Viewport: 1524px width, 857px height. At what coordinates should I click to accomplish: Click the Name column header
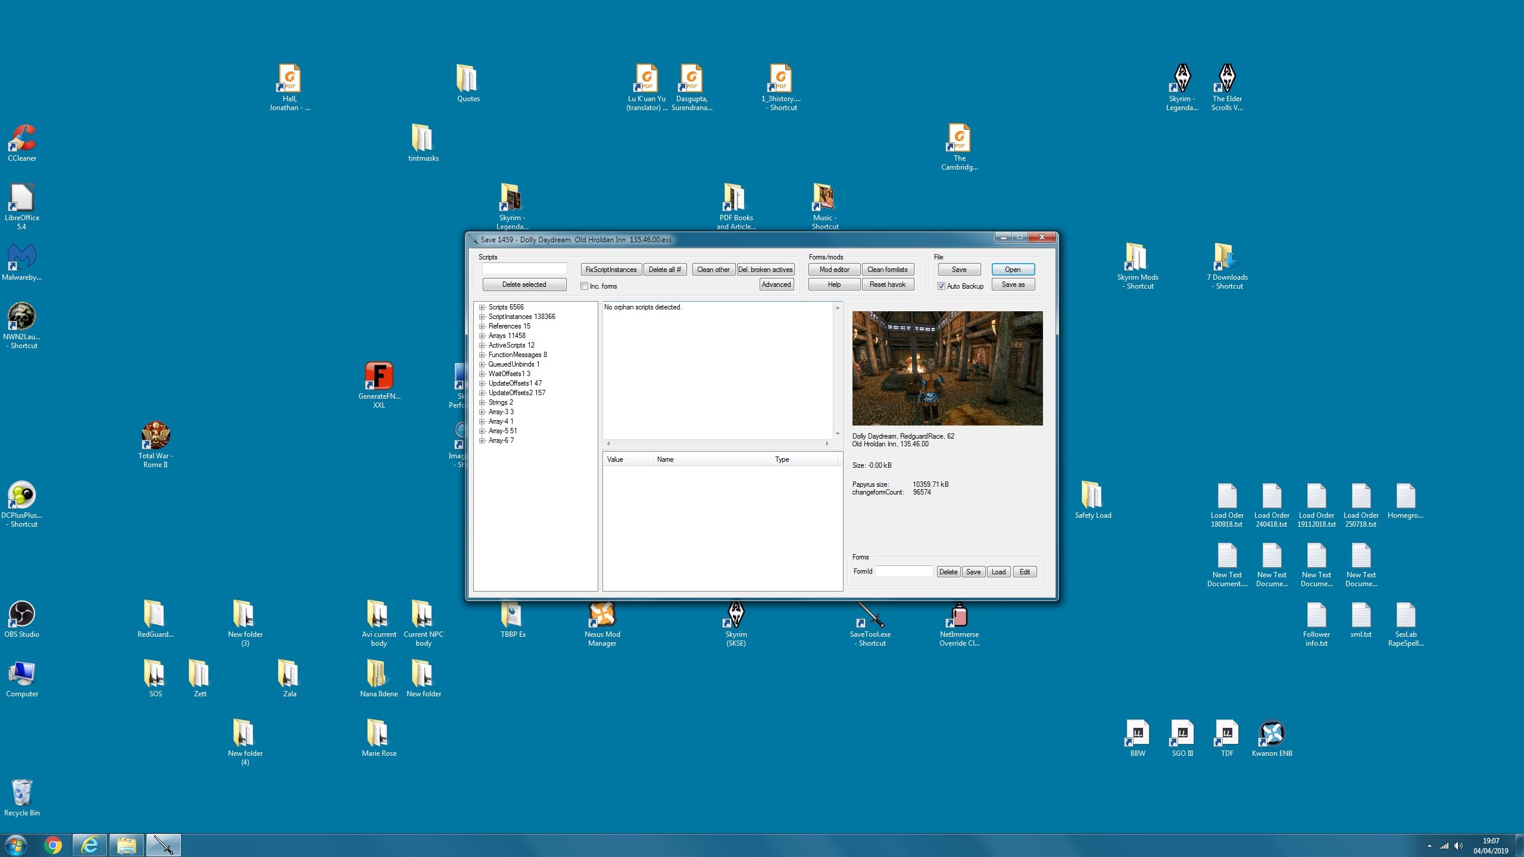pos(711,459)
